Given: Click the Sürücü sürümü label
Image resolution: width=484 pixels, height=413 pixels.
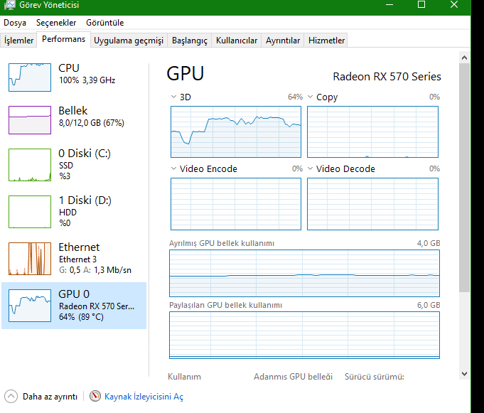Looking at the screenshot, I should coord(374,377).
